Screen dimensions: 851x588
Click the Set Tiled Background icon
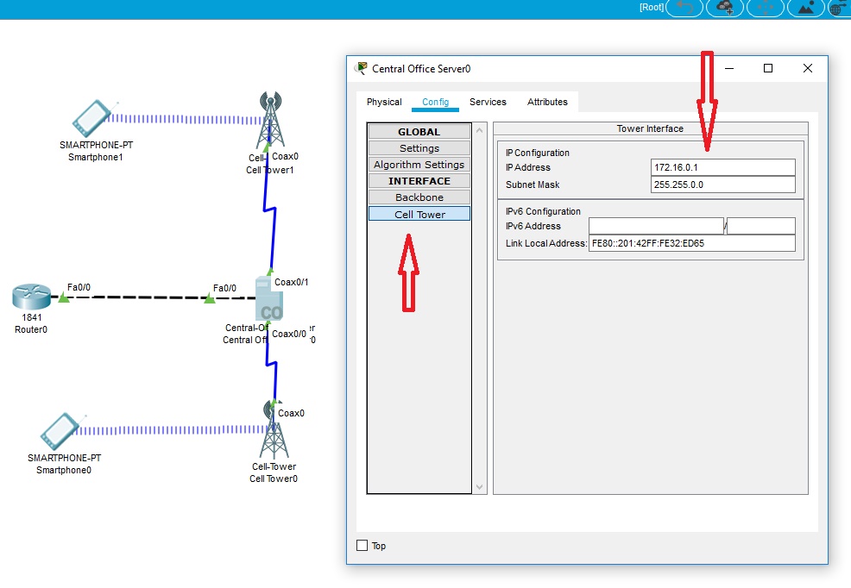[805, 8]
